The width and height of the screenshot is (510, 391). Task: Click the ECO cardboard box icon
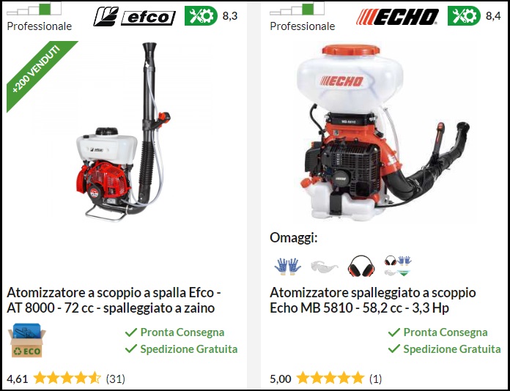tap(26, 340)
